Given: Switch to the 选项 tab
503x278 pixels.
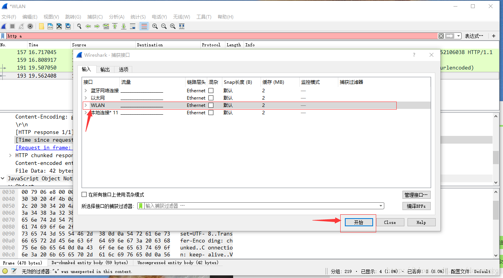Looking at the screenshot, I should [x=123, y=69].
